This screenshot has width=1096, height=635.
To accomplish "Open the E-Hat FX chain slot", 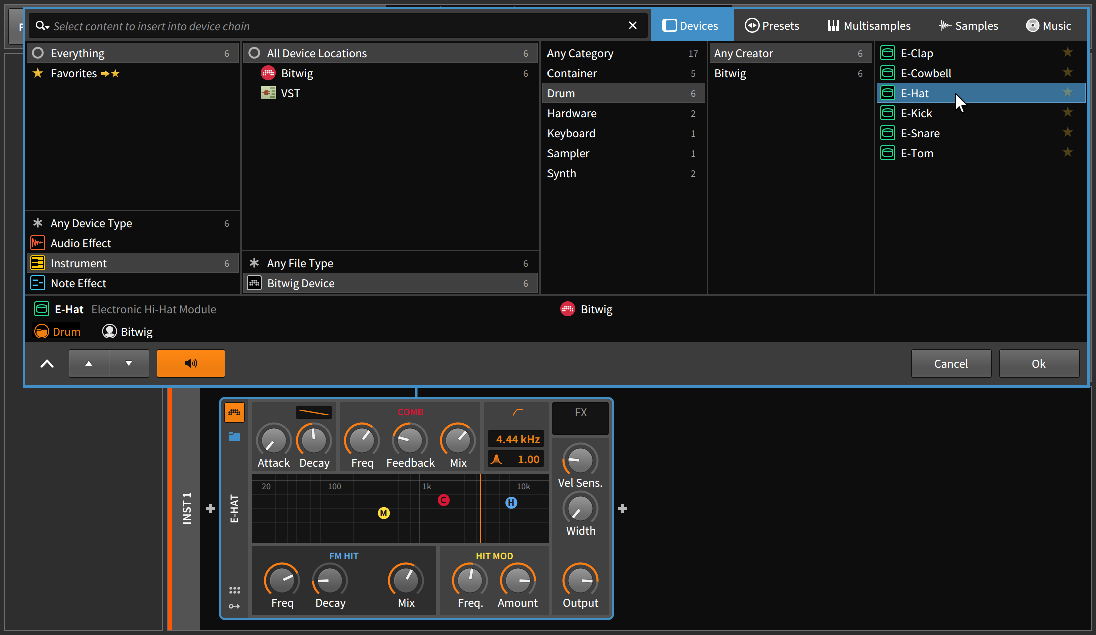I will click(x=581, y=418).
